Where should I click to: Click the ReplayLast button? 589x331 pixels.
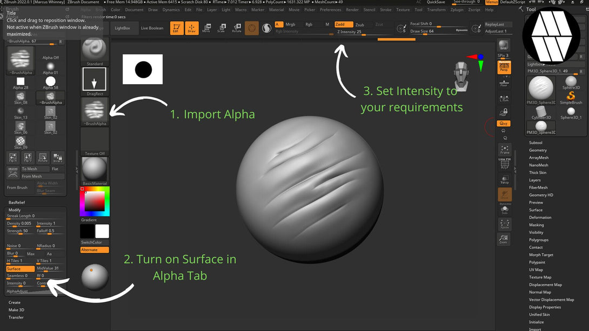[497, 24]
